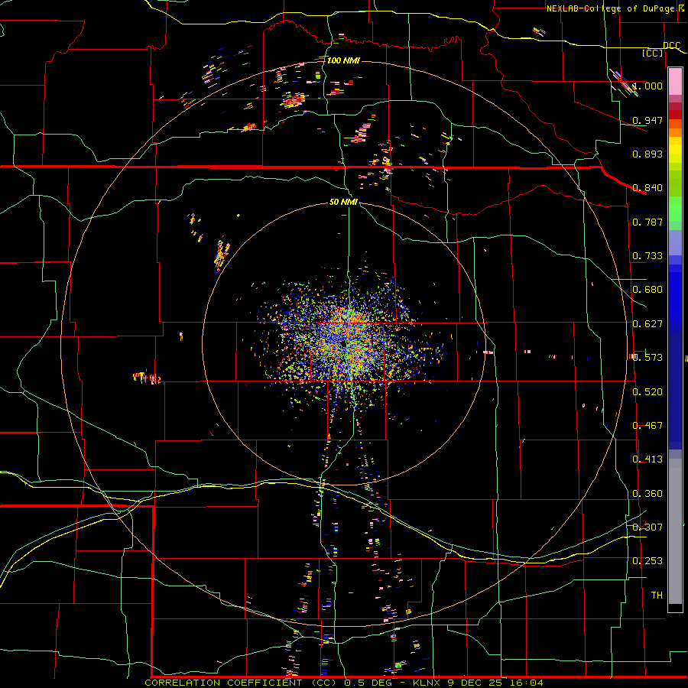The width and height of the screenshot is (688, 688).
Task: Click the 0.787 legend value
Action: click(647, 222)
